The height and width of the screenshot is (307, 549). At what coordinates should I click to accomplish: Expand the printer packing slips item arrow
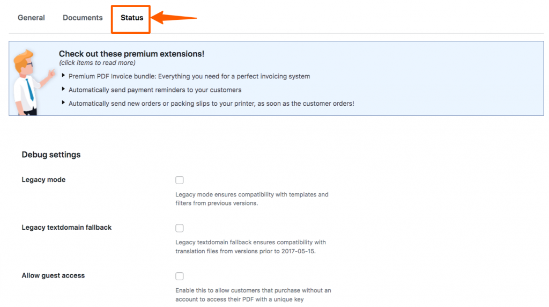63,103
